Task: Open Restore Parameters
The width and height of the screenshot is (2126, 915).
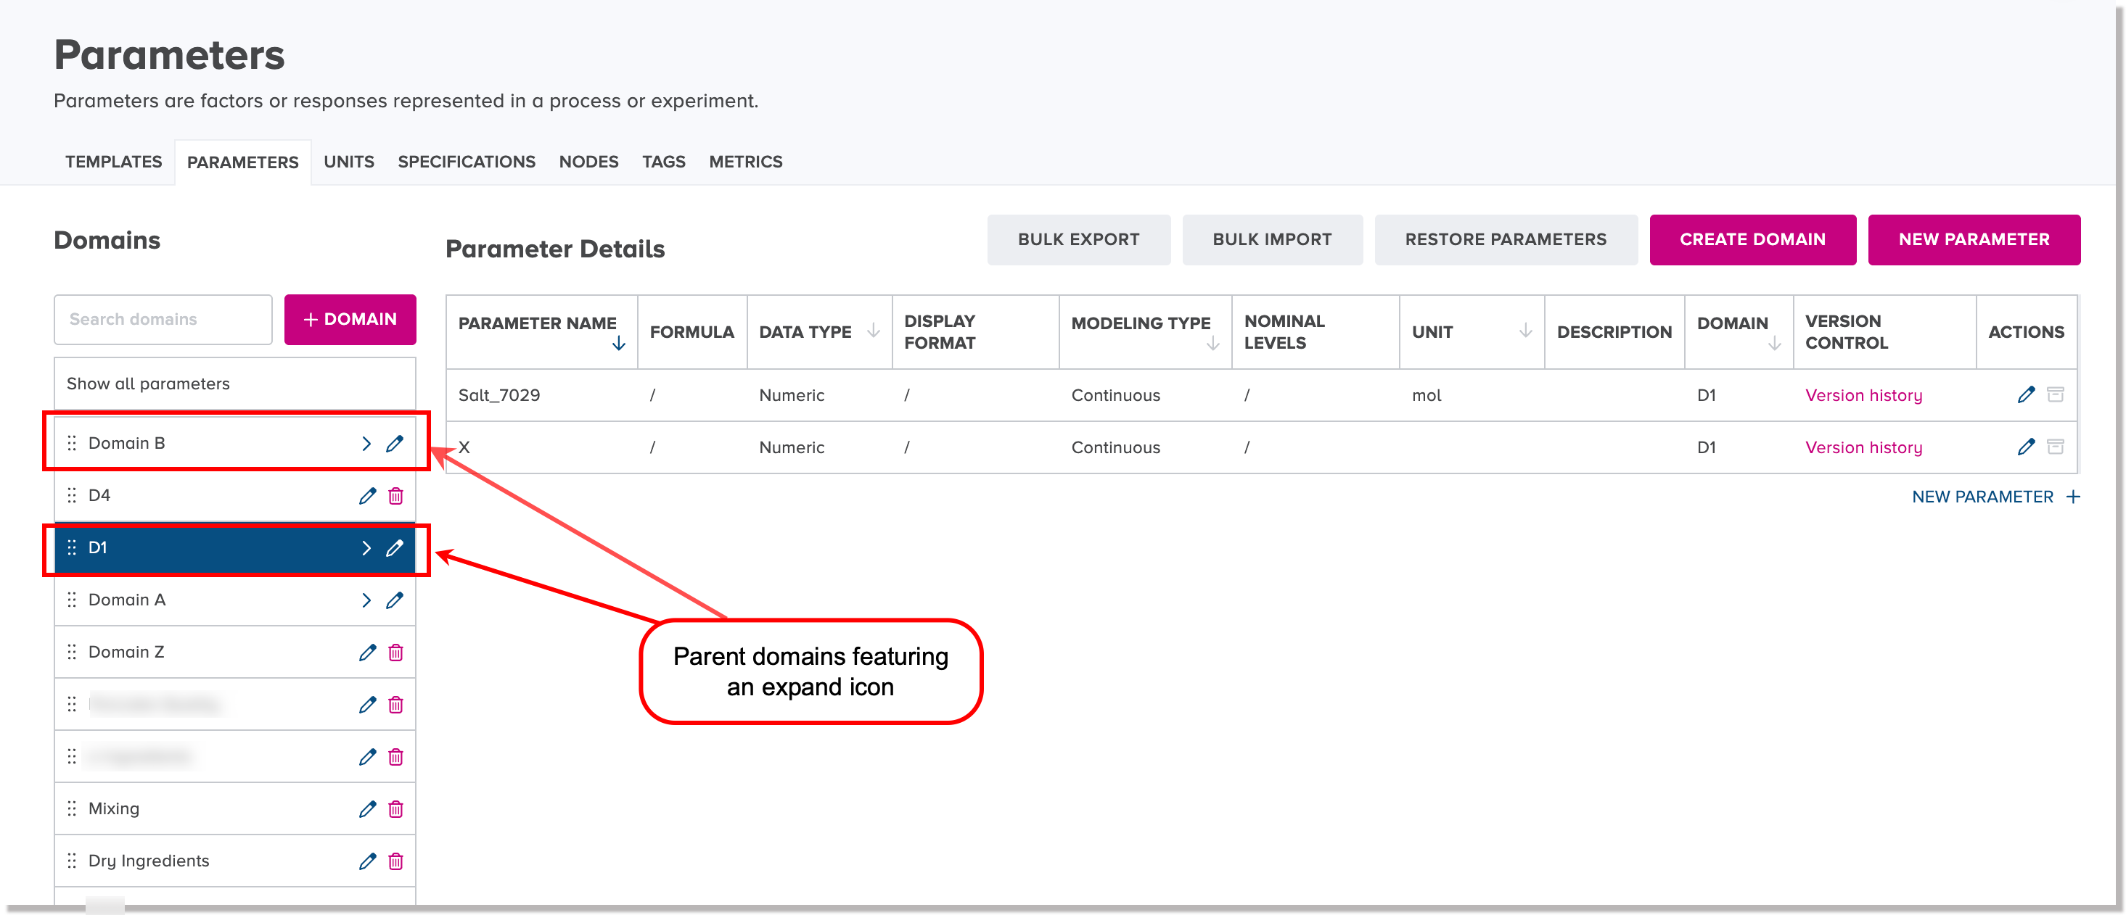Action: click(1506, 240)
